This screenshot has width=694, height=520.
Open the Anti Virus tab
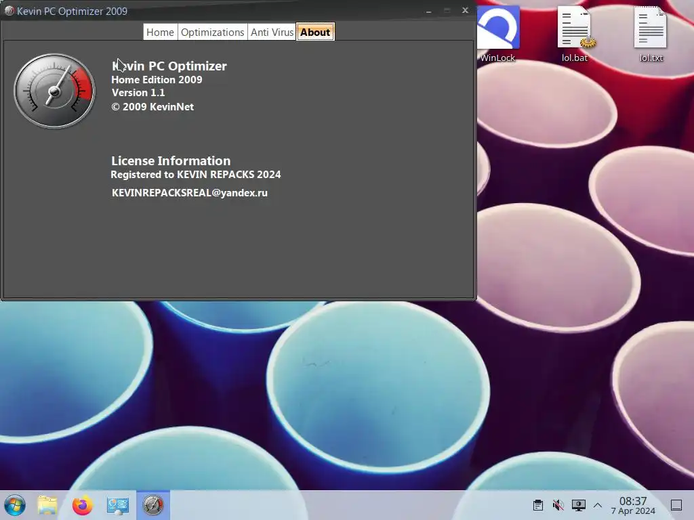[x=272, y=32]
